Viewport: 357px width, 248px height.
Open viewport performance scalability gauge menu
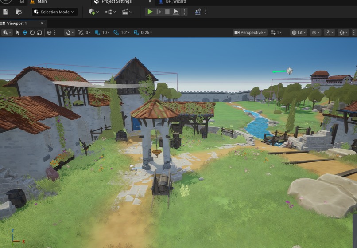click(330, 33)
